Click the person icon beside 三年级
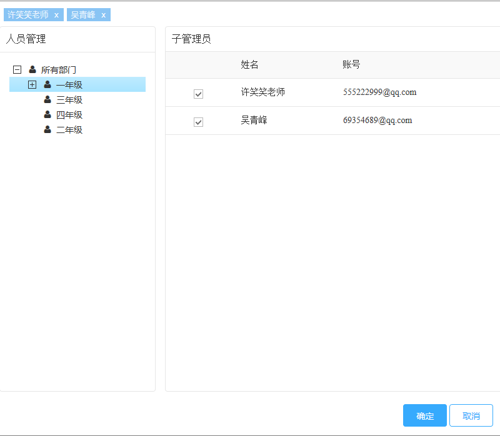500x436 pixels. [x=47, y=99]
